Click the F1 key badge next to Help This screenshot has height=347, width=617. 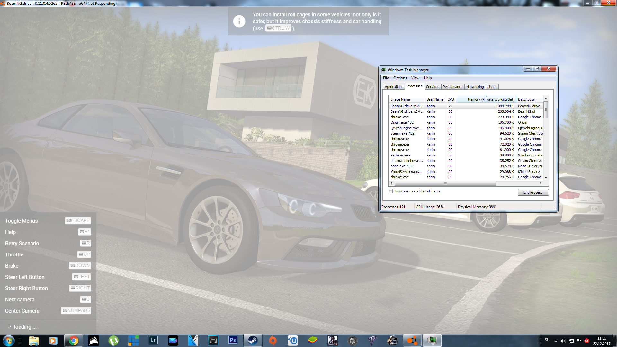coord(85,232)
